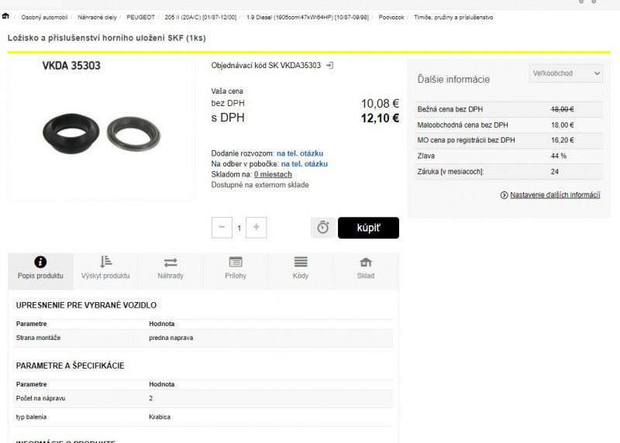Expand Nastavenie ďalších informácií settings
The width and height of the screenshot is (620, 443).
pyautogui.click(x=550, y=195)
